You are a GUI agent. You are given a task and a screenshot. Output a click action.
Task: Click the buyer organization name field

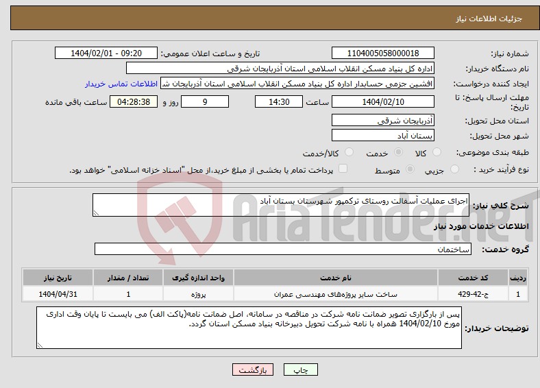(280, 69)
